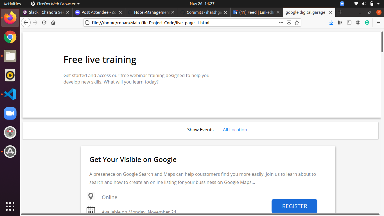Open the Firefox downloads panel

pyautogui.click(x=331, y=22)
